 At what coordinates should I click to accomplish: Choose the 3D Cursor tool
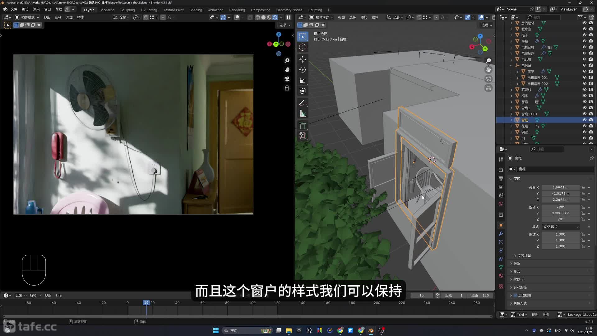tap(303, 47)
